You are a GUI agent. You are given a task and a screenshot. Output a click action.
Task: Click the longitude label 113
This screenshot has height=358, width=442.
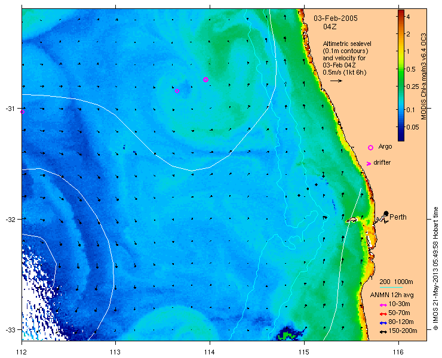pos(115,352)
